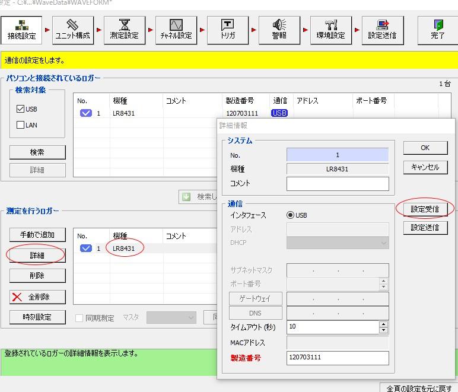Toggle checkmark of measuring logger row 1
The image size is (458, 392).
pos(86,248)
